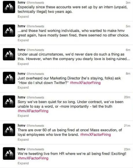Expand the 'Sorry we've been quiet' tweet
This screenshot has width=133, height=168.
click(23, 116)
